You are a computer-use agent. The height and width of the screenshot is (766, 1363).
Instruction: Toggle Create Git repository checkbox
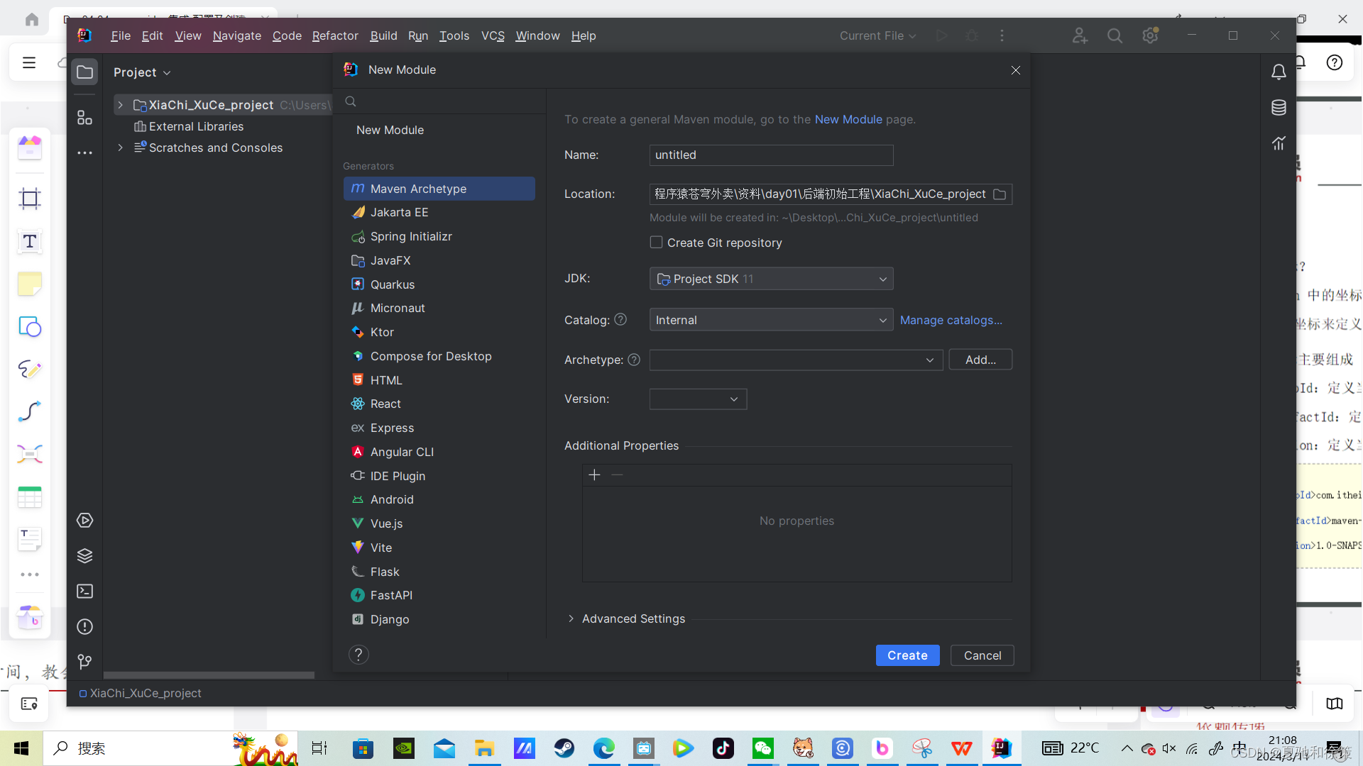[656, 243]
